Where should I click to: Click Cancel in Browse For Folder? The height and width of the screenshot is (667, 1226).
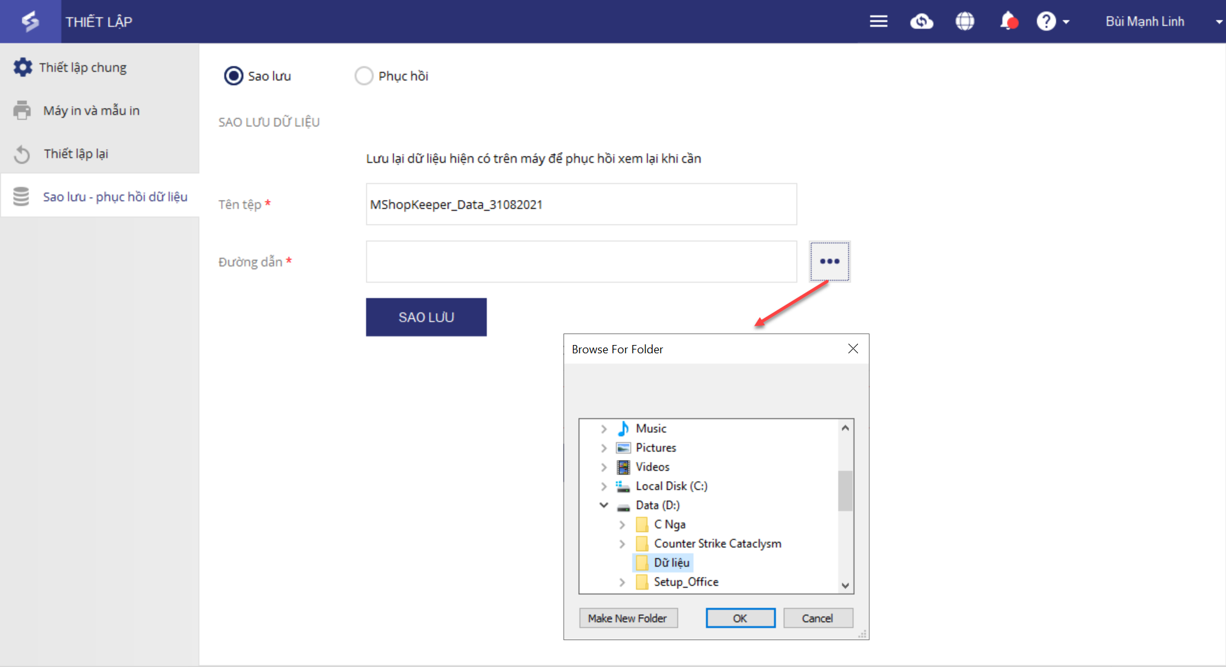click(x=818, y=618)
